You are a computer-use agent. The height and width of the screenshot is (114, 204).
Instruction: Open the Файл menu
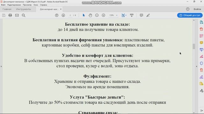[3, 5]
